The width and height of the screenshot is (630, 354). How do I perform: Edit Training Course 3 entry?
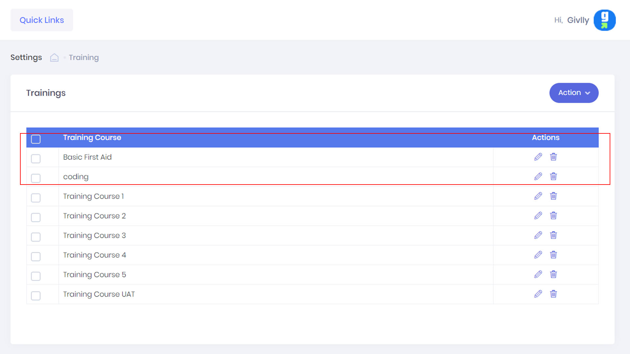coord(538,235)
